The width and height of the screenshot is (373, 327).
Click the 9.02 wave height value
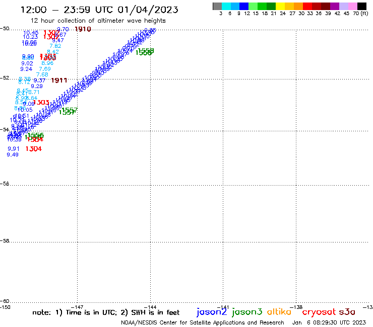point(27,63)
